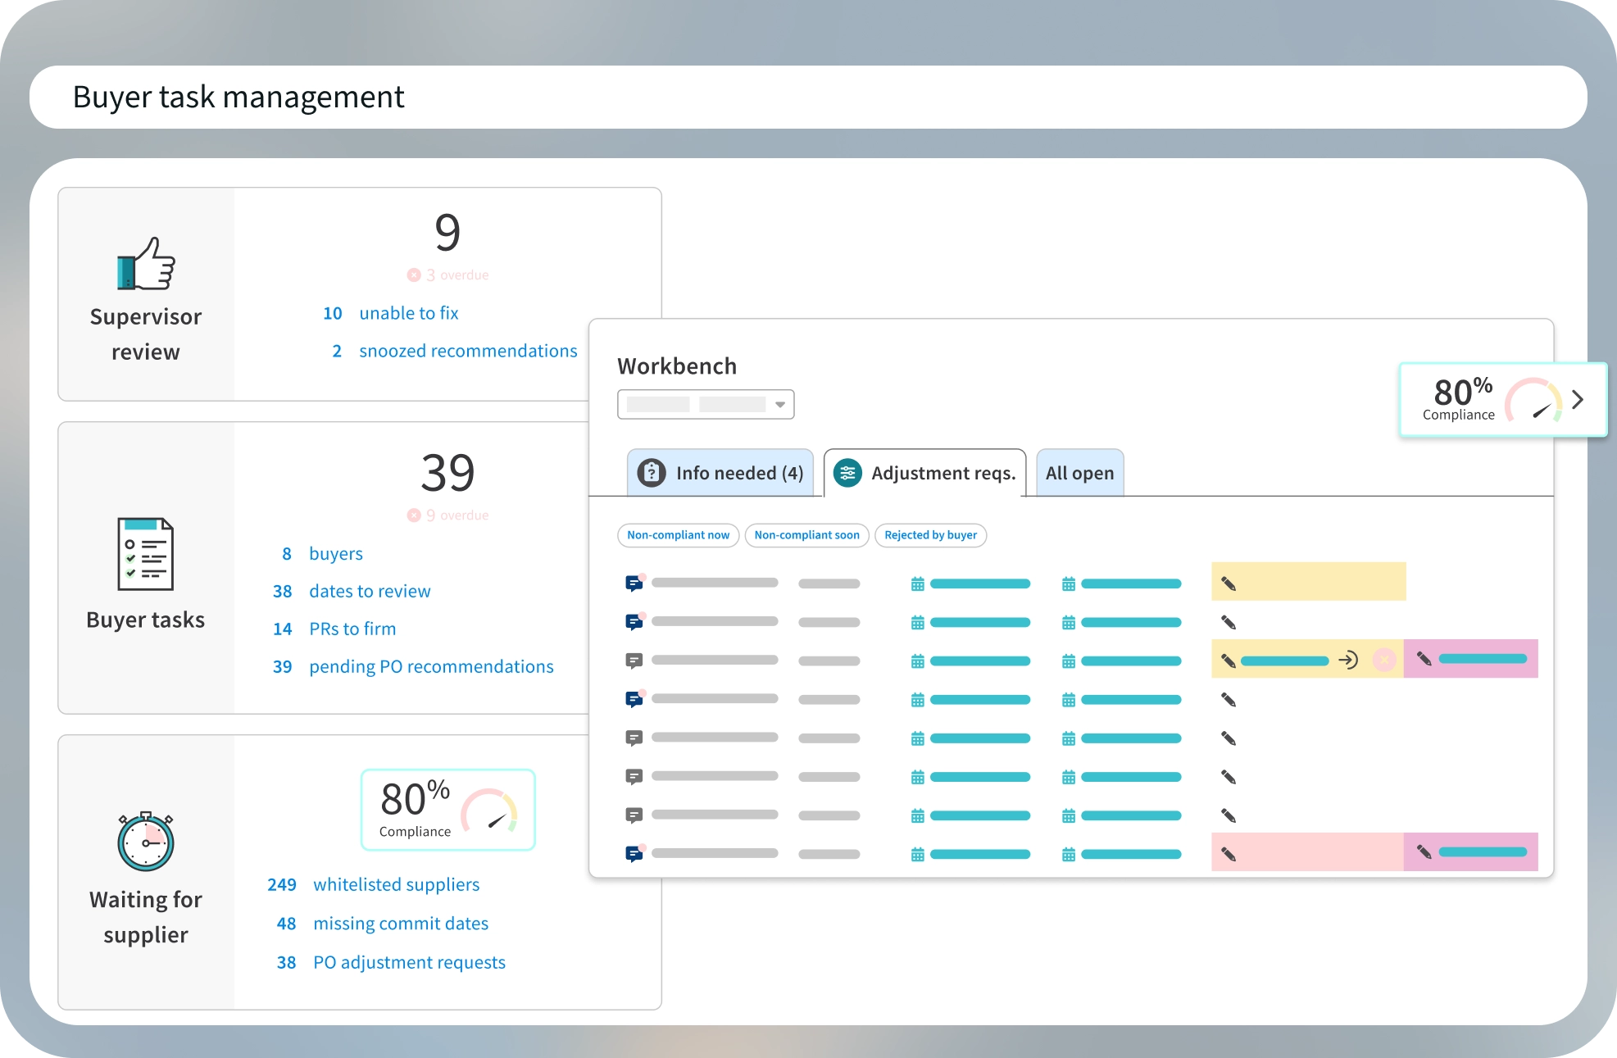Image resolution: width=1617 pixels, height=1058 pixels.
Task: Click the Supervisor review thumbs-up icon
Action: tap(146, 264)
